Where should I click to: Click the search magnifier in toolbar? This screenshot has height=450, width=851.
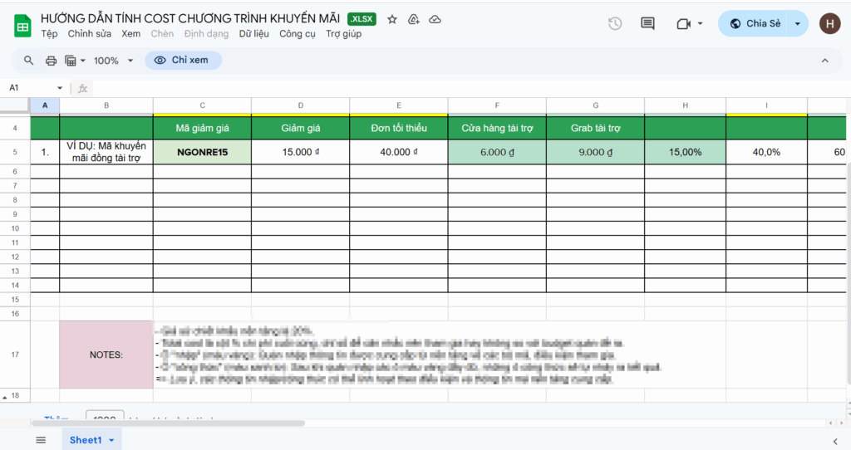pos(29,61)
